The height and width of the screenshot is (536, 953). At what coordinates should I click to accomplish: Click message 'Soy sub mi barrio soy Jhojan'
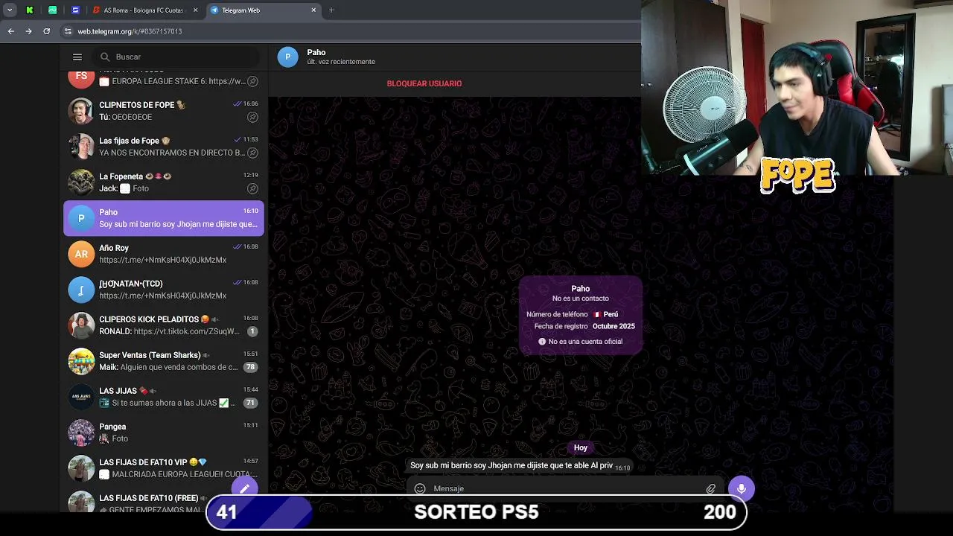(520, 465)
